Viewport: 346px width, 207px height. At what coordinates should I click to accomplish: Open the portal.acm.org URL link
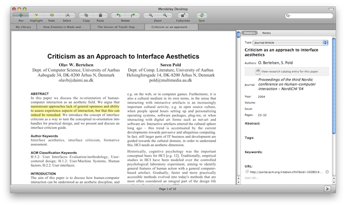click(286, 172)
